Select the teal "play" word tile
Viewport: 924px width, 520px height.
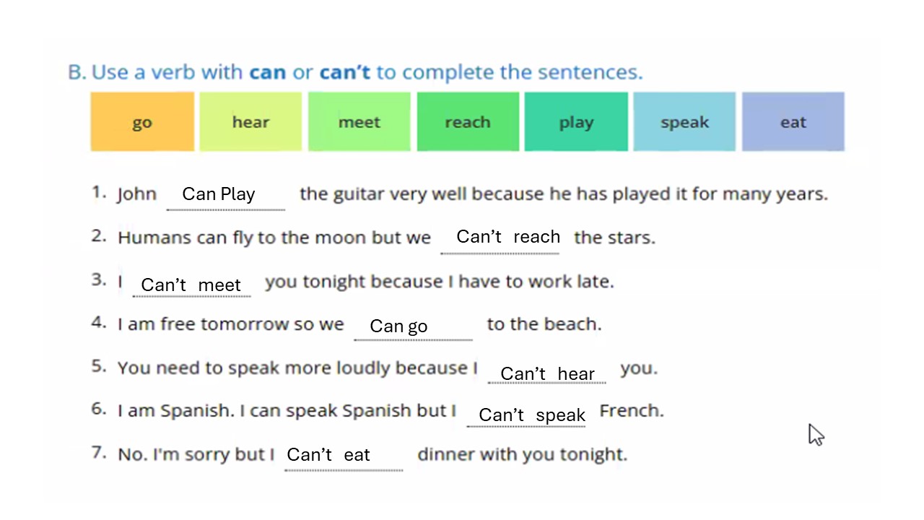coord(576,122)
